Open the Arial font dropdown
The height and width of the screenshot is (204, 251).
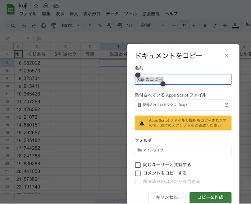click(x=152, y=25)
